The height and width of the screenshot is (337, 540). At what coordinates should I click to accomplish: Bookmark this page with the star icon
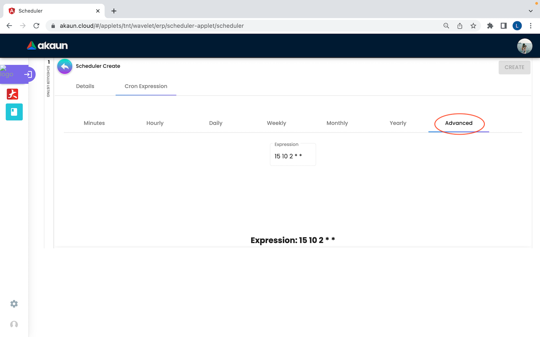click(x=473, y=26)
